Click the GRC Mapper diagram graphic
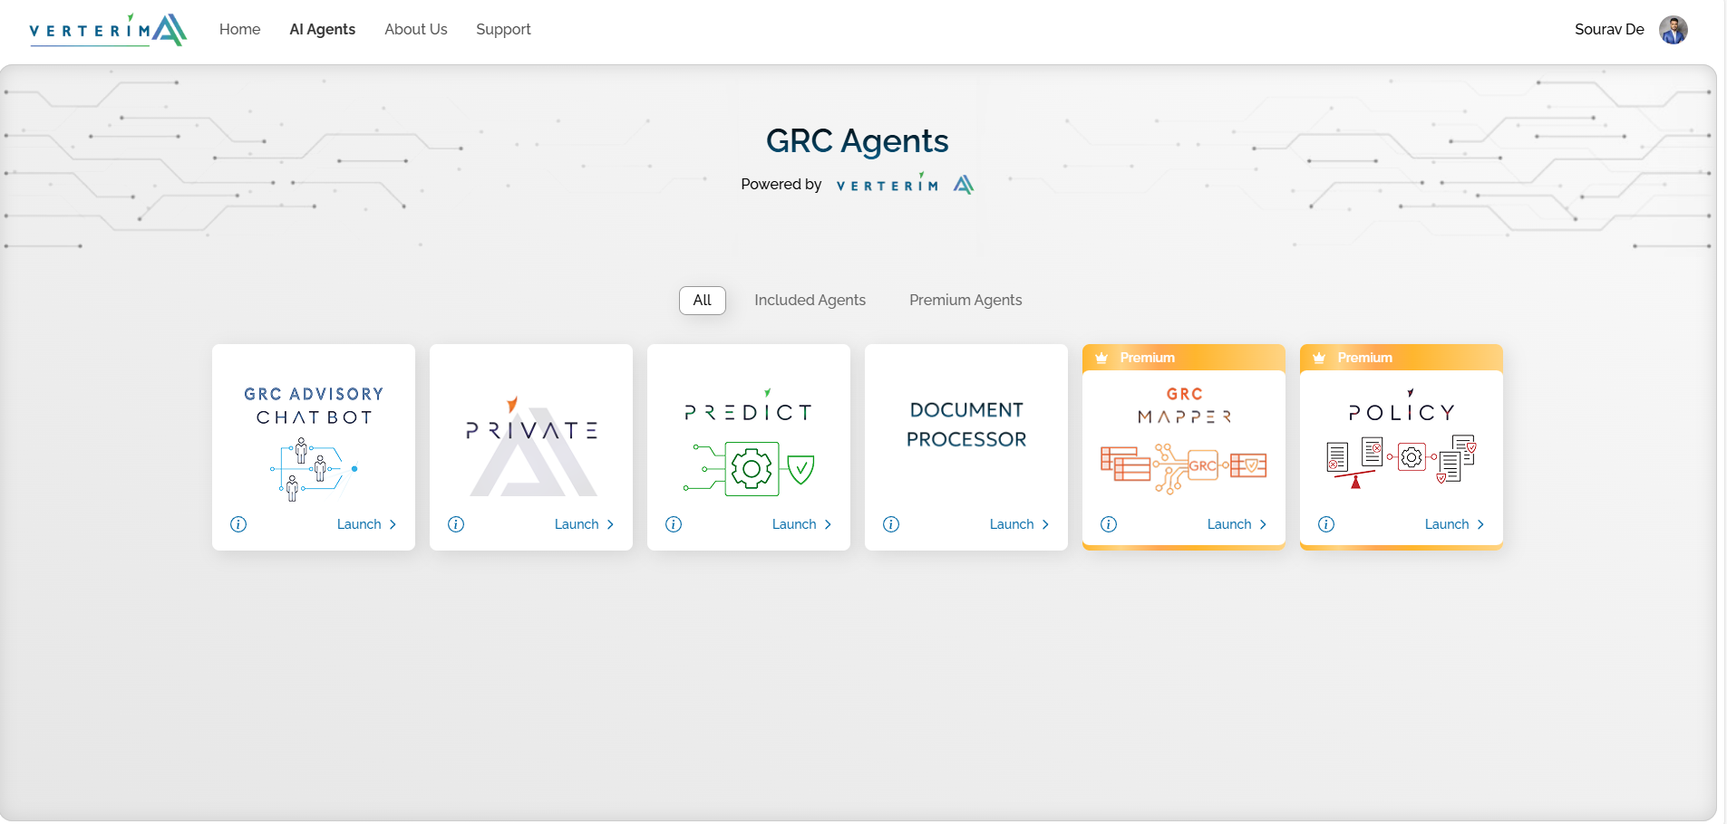 tap(1183, 468)
